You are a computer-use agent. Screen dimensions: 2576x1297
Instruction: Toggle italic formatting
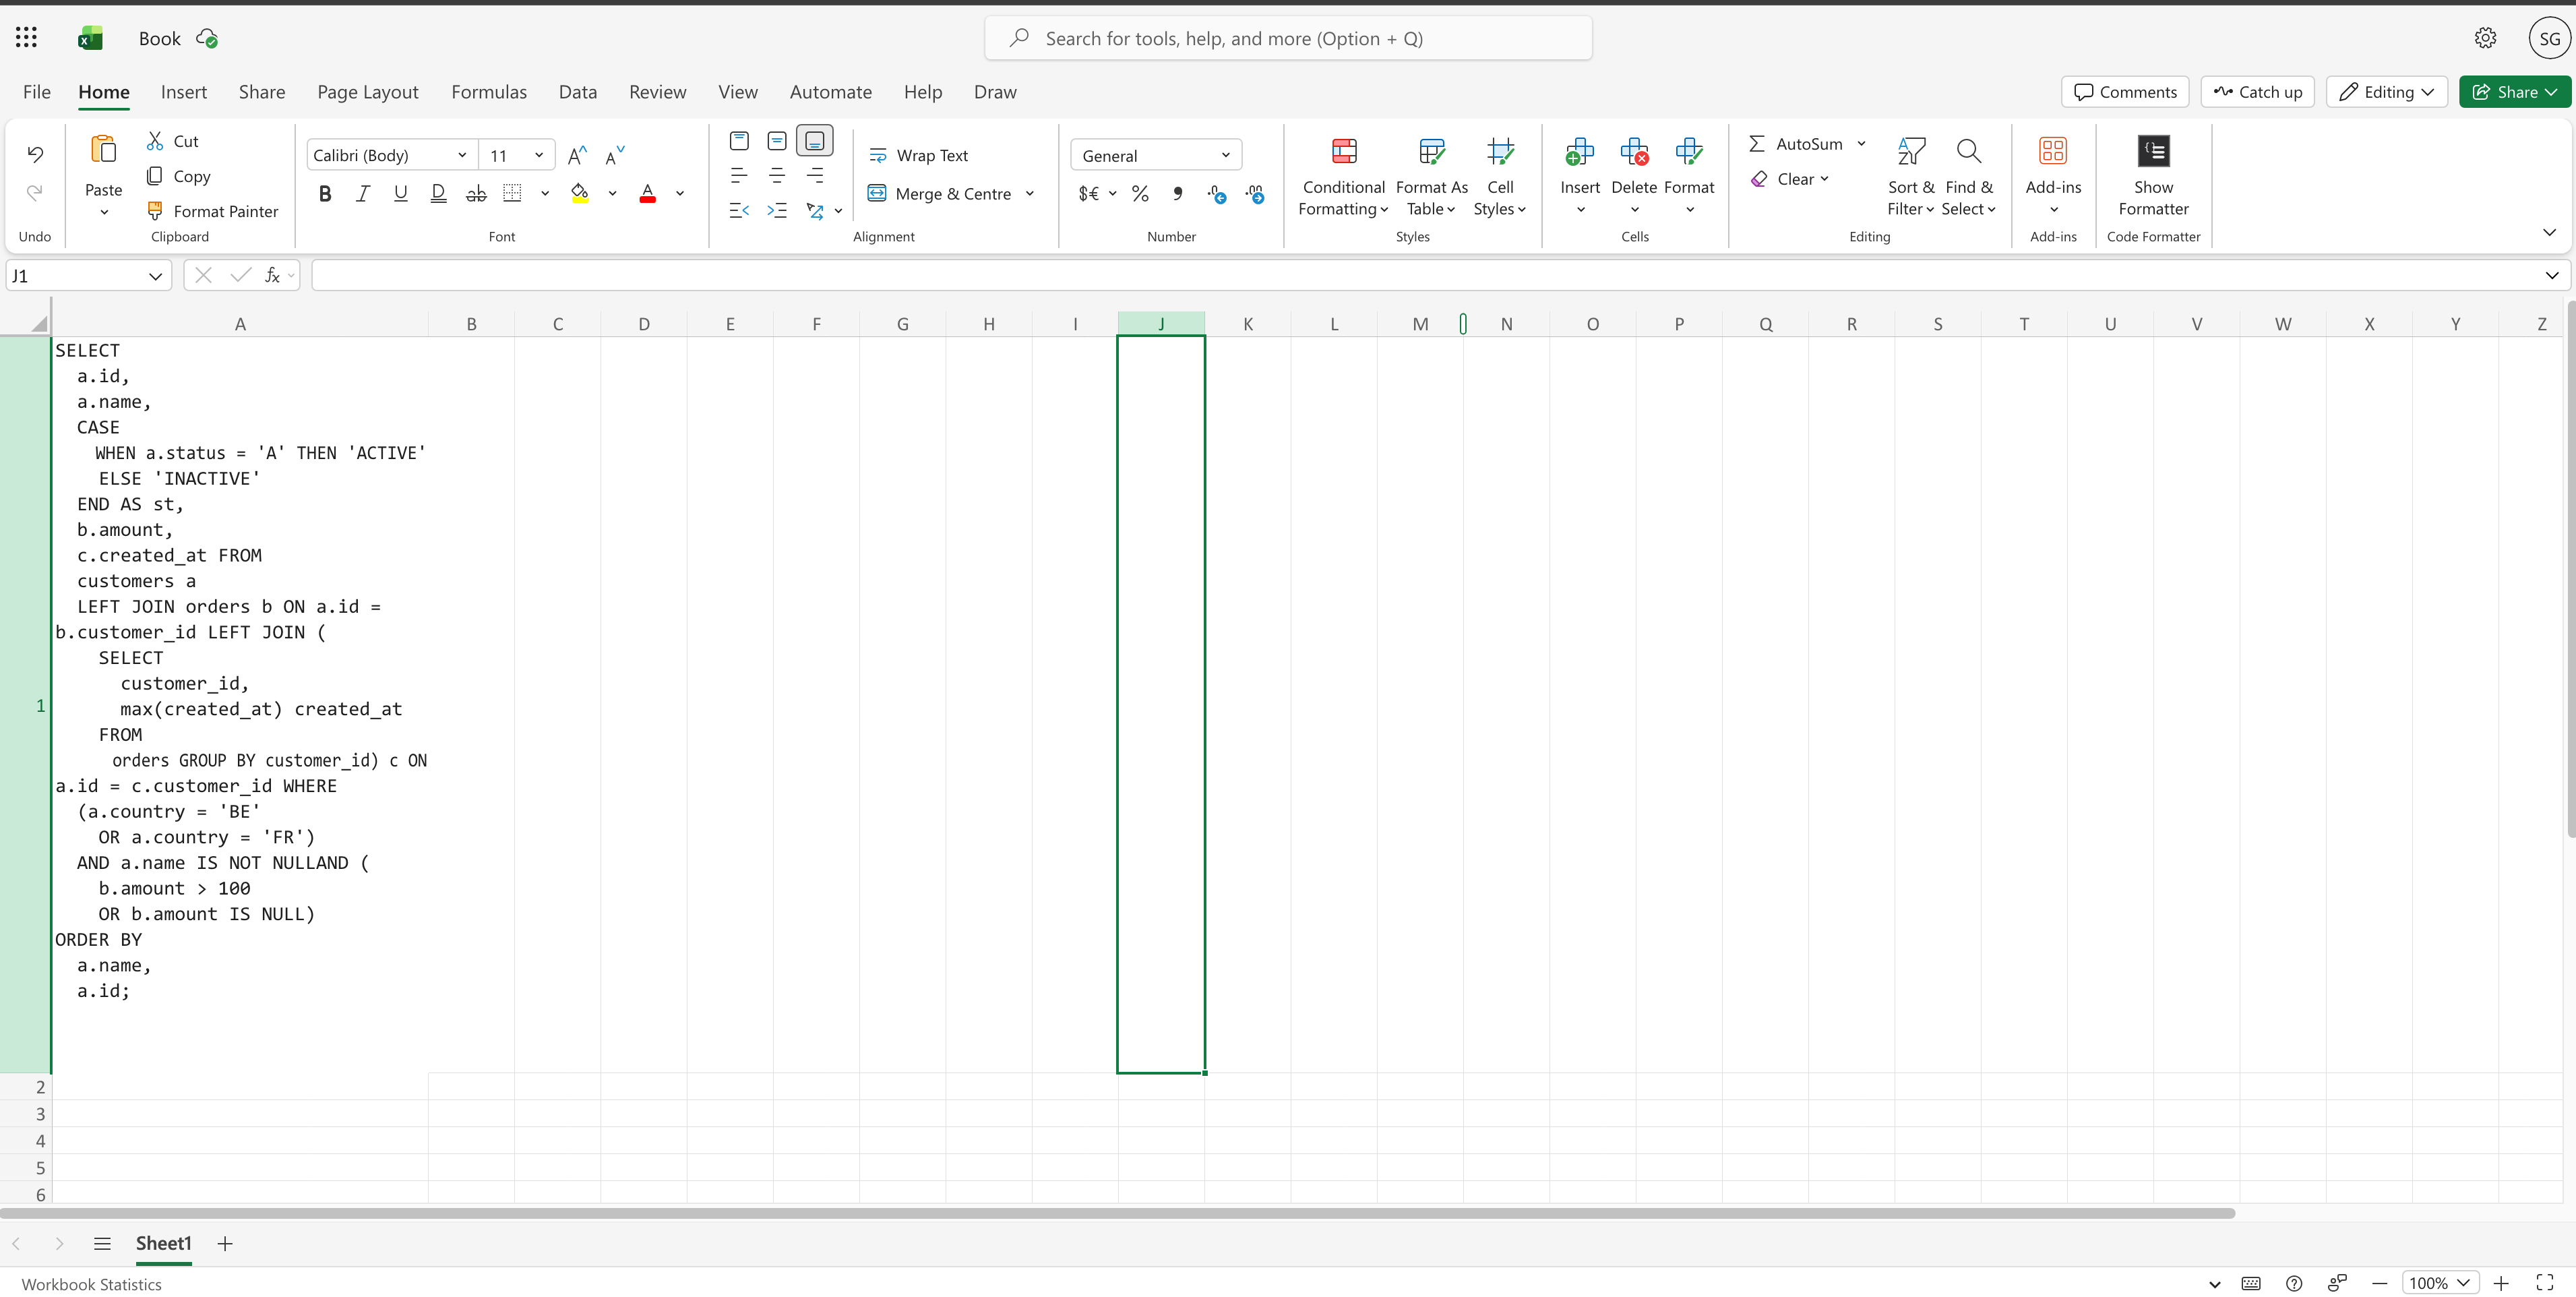point(363,194)
